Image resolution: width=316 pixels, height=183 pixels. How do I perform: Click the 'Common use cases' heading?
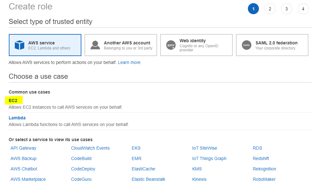click(29, 92)
